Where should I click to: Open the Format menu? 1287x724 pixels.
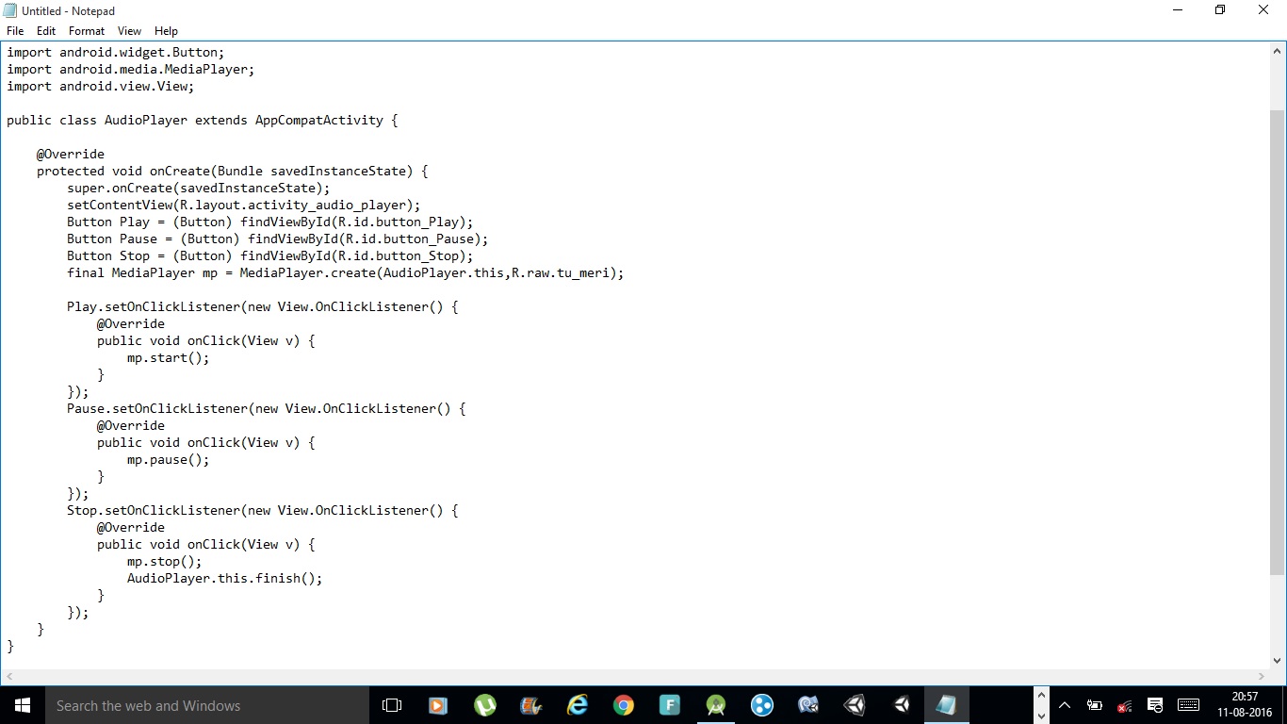[86, 30]
